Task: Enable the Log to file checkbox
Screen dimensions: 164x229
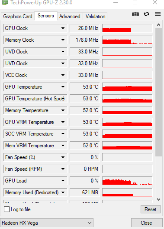Action: 6,209
